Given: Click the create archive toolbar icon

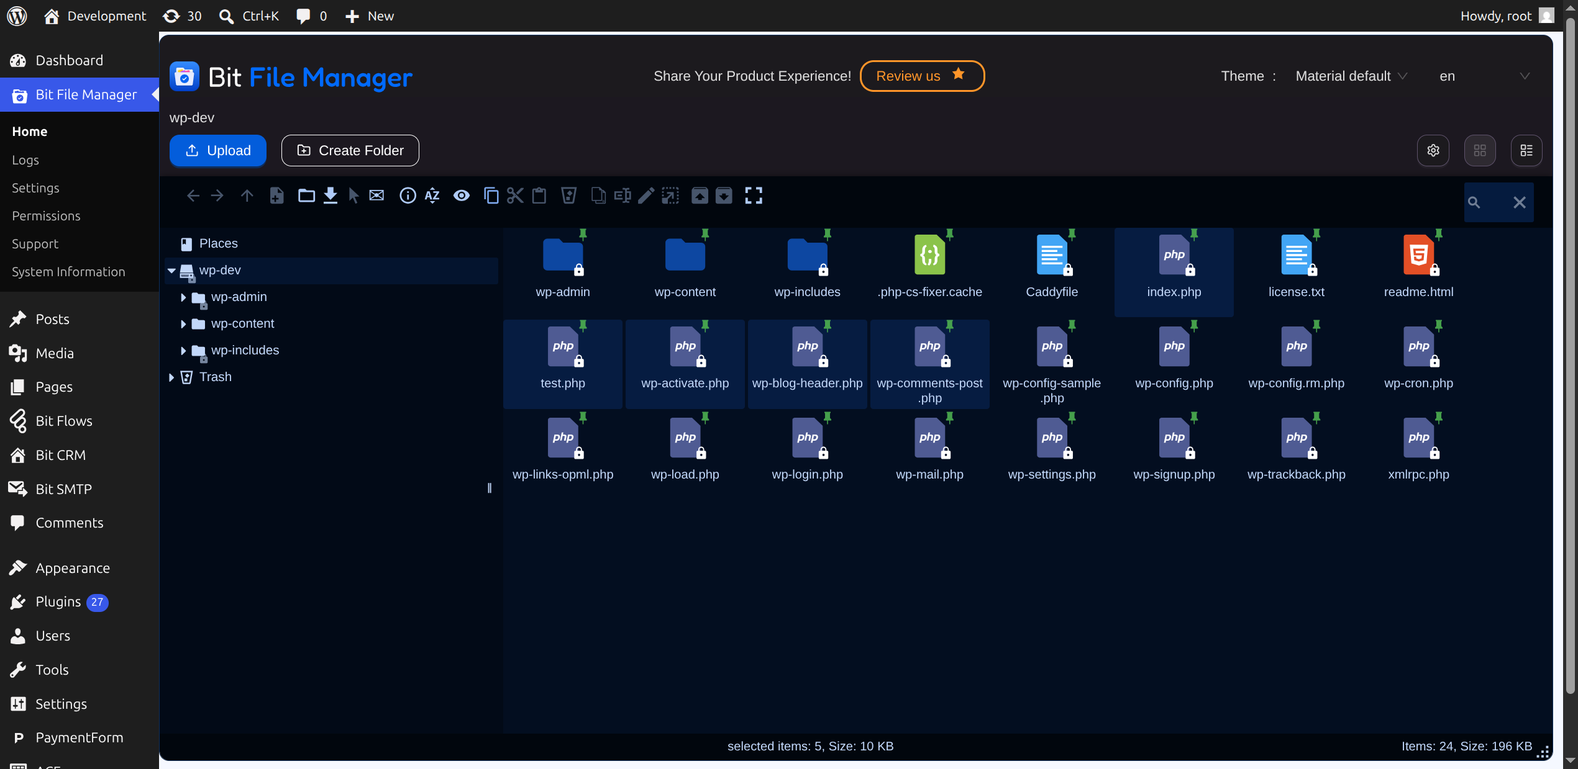Looking at the screenshot, I should tap(724, 196).
